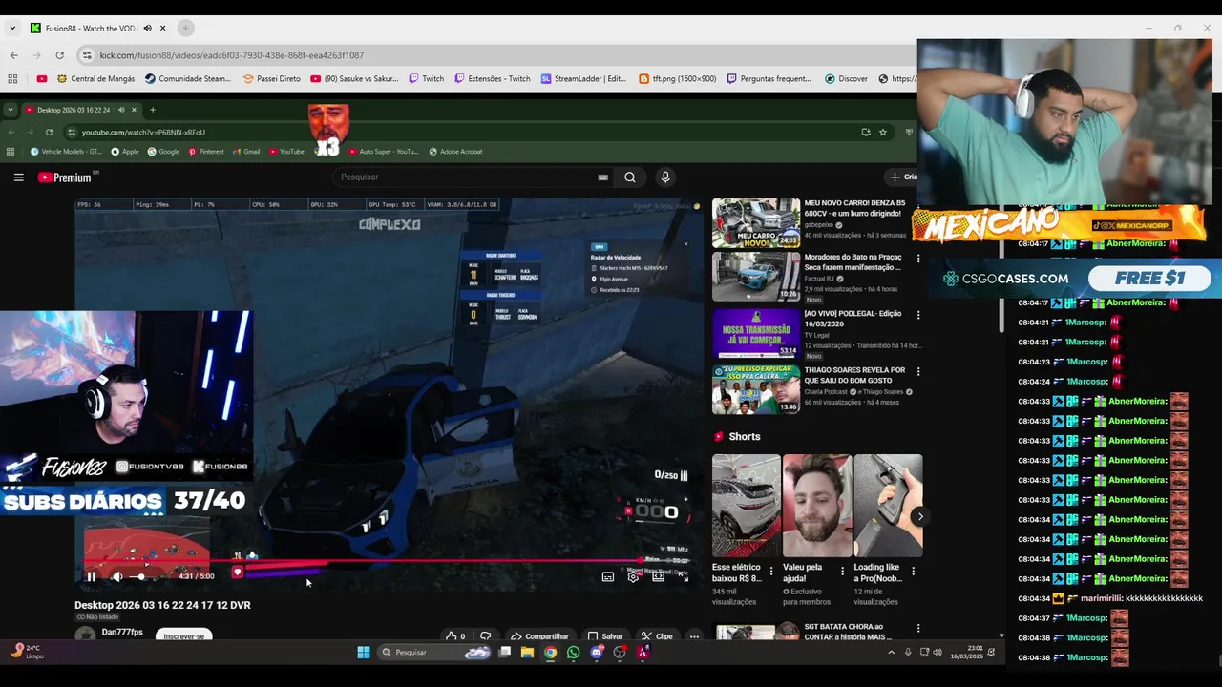Show hidden system tray icons chevron
1222x687 pixels.
[891, 653]
